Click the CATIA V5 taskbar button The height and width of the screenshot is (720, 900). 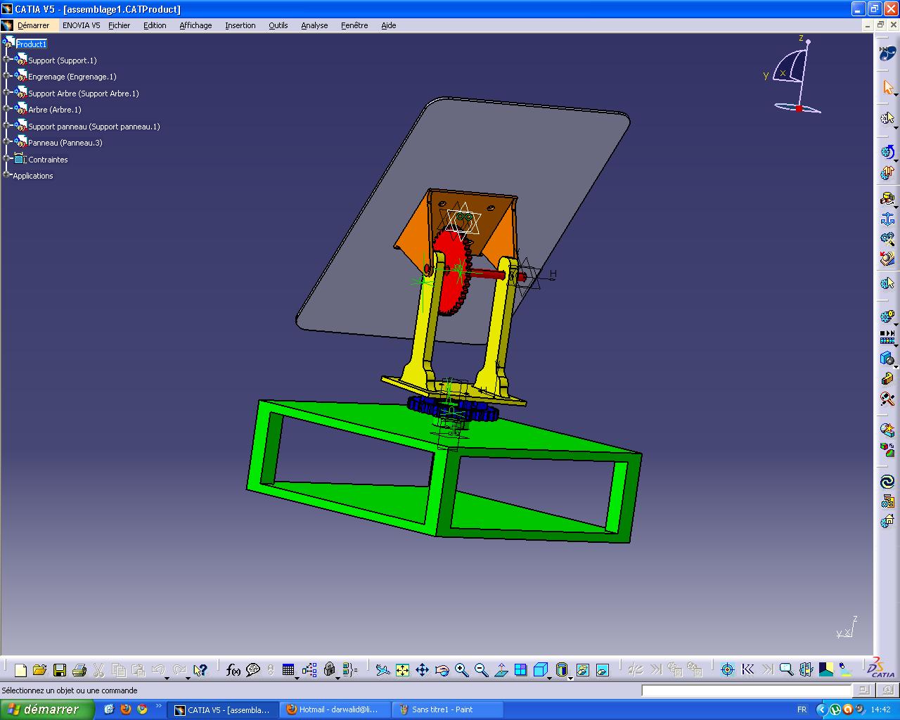(222, 709)
